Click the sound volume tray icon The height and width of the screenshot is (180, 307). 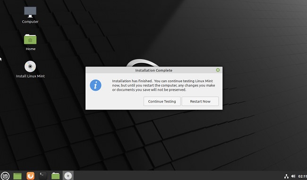[293, 176]
